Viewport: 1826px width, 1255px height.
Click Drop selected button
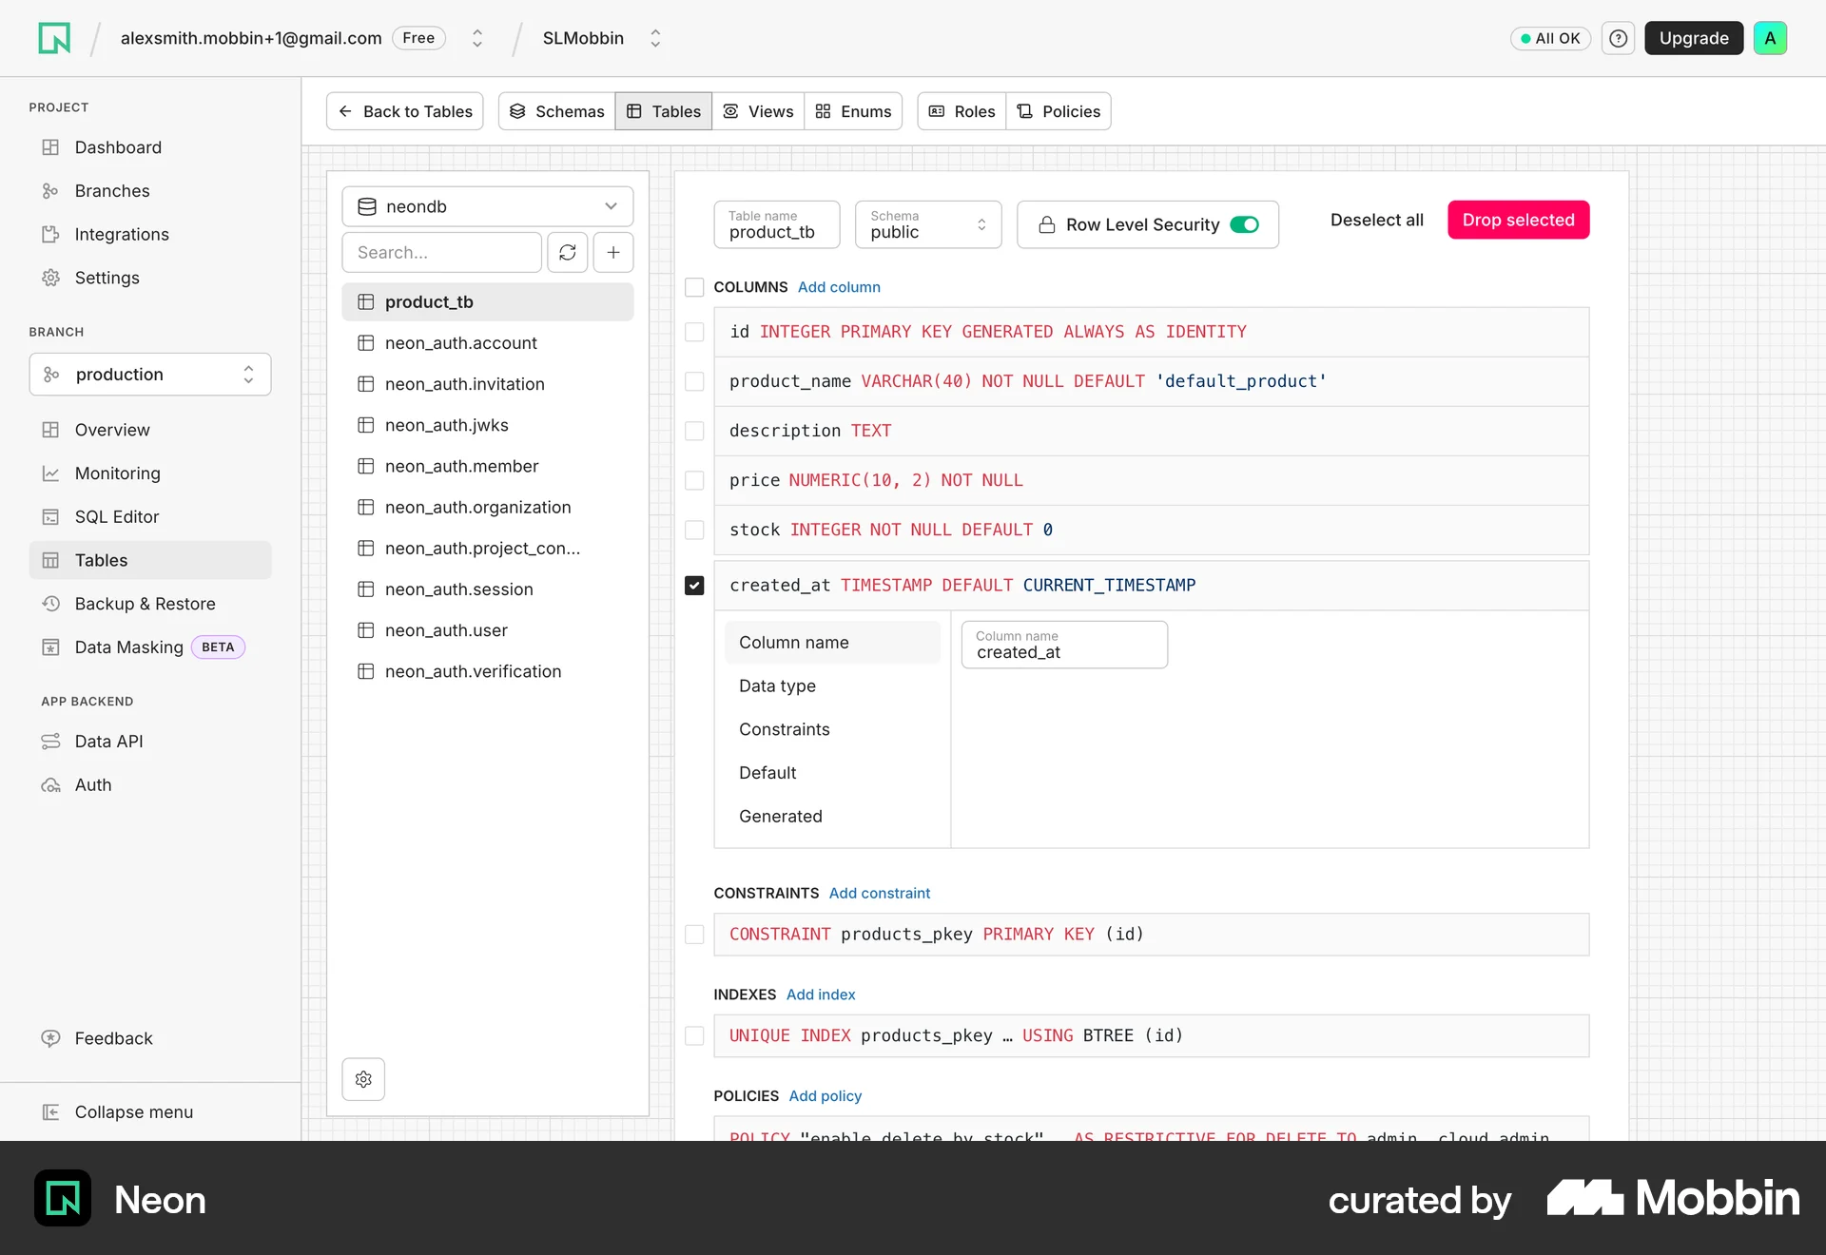tap(1519, 220)
